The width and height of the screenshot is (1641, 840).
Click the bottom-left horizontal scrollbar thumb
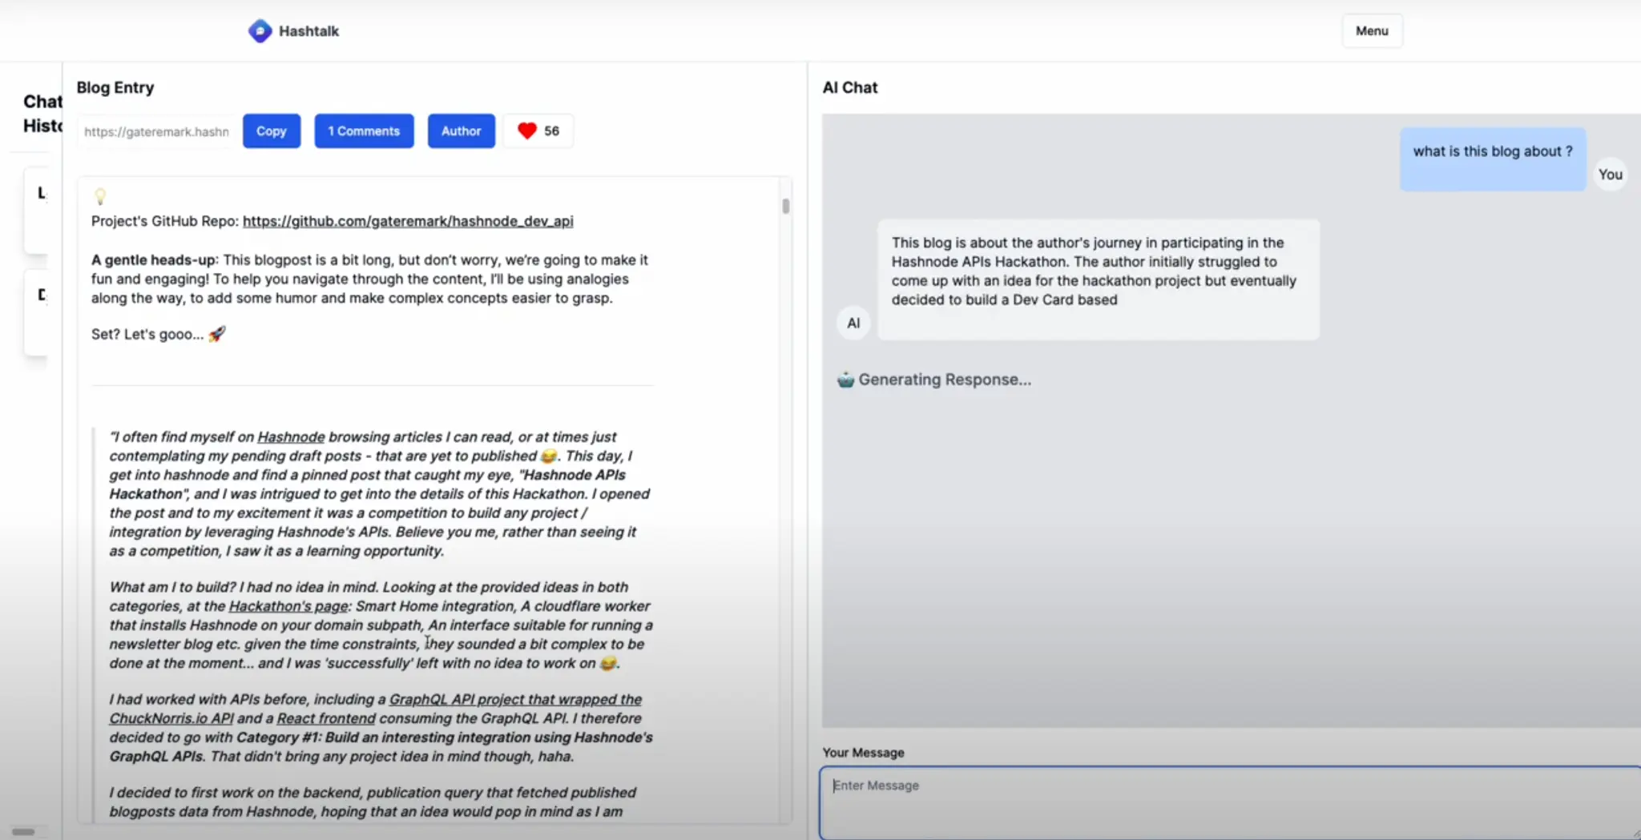[x=23, y=831]
